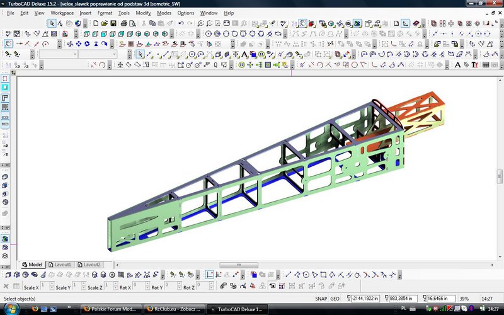
Task: Click the Open file folder icon
Action: click(105, 23)
